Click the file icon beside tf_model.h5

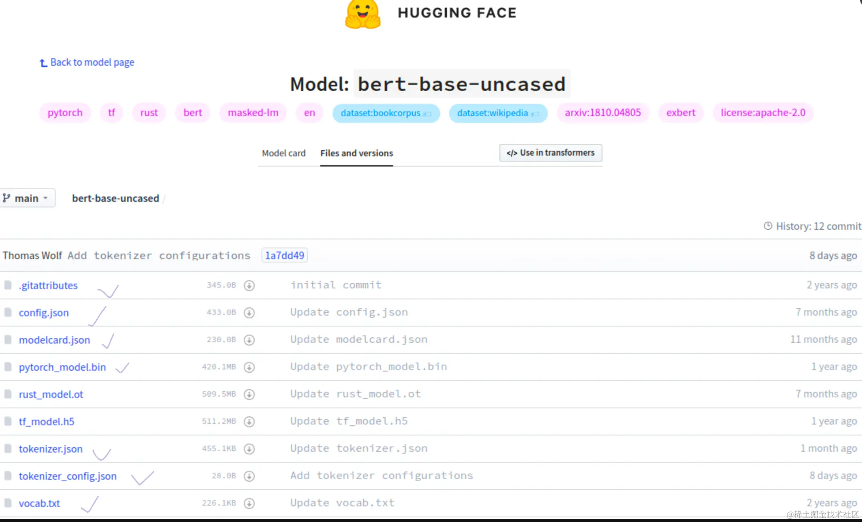[8, 421]
